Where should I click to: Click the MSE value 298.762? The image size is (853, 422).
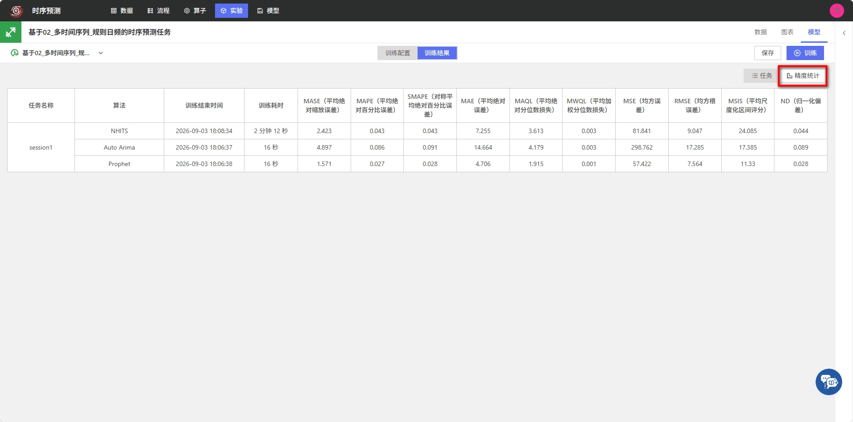642,147
